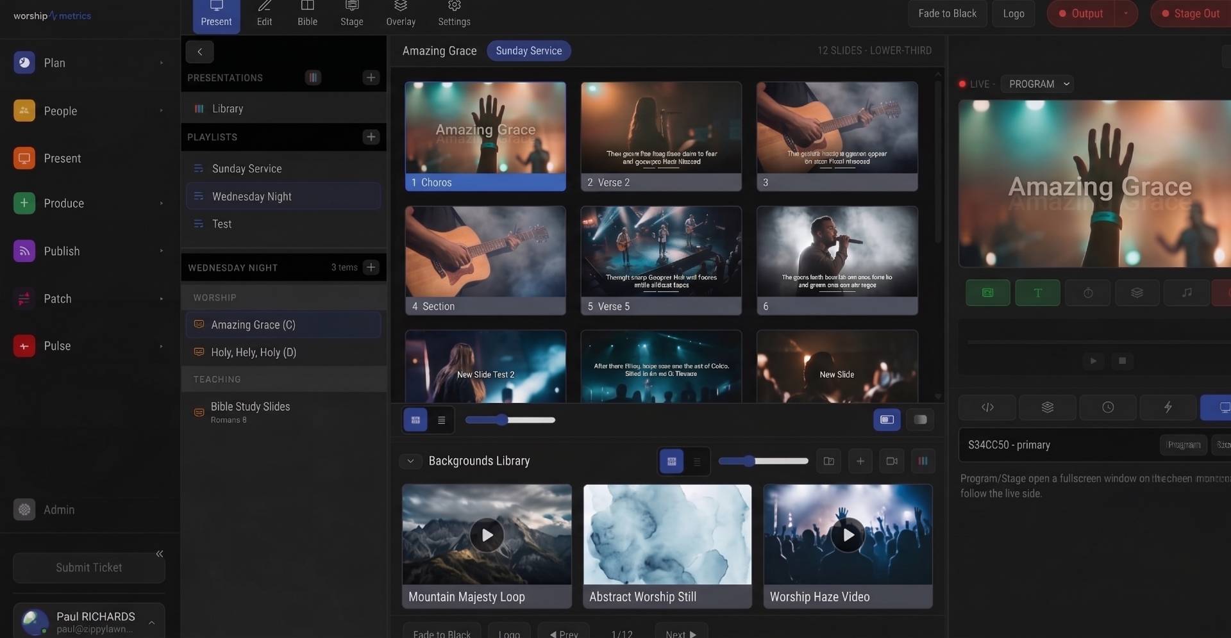Add a new presentation with the plus icon
This screenshot has height=638, width=1231.
[x=371, y=78]
